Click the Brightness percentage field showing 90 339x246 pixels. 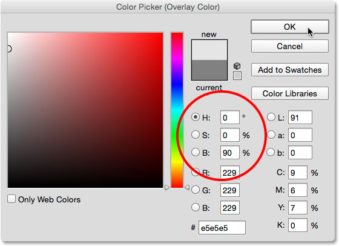230,153
